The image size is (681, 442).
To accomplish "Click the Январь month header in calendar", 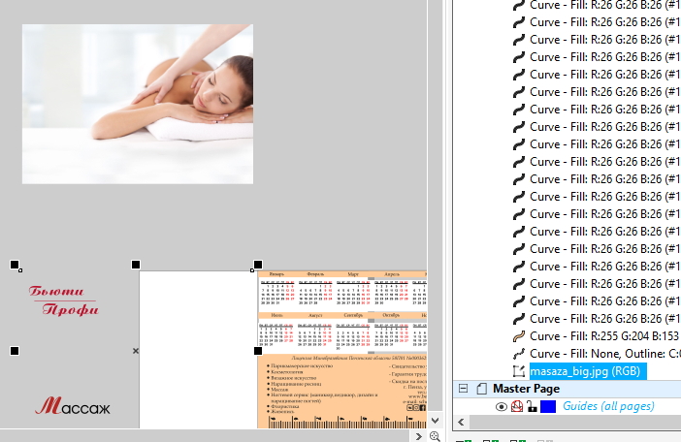I will coord(276,274).
